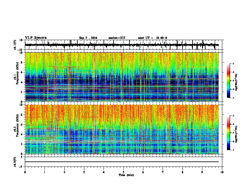Click the ch.2 color scale bar

[x=229, y=133]
